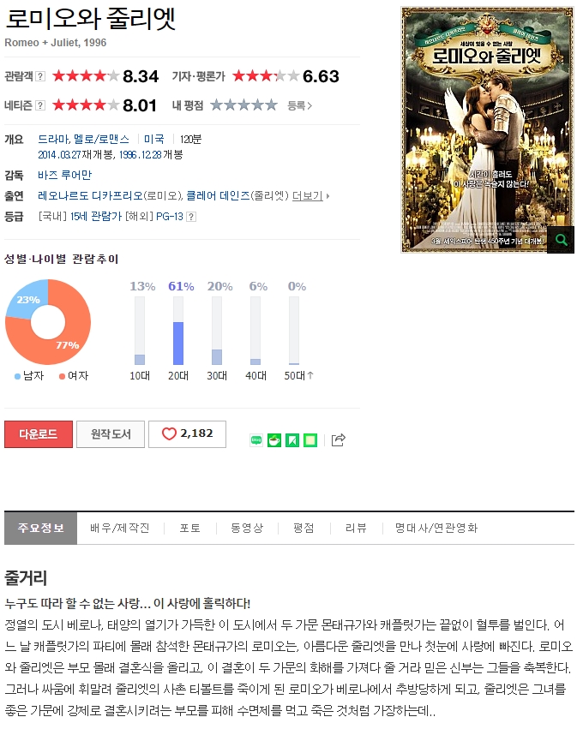This screenshot has height=729, width=577.
Task: Open director 바즈 루어만 link
Action: [64, 176]
